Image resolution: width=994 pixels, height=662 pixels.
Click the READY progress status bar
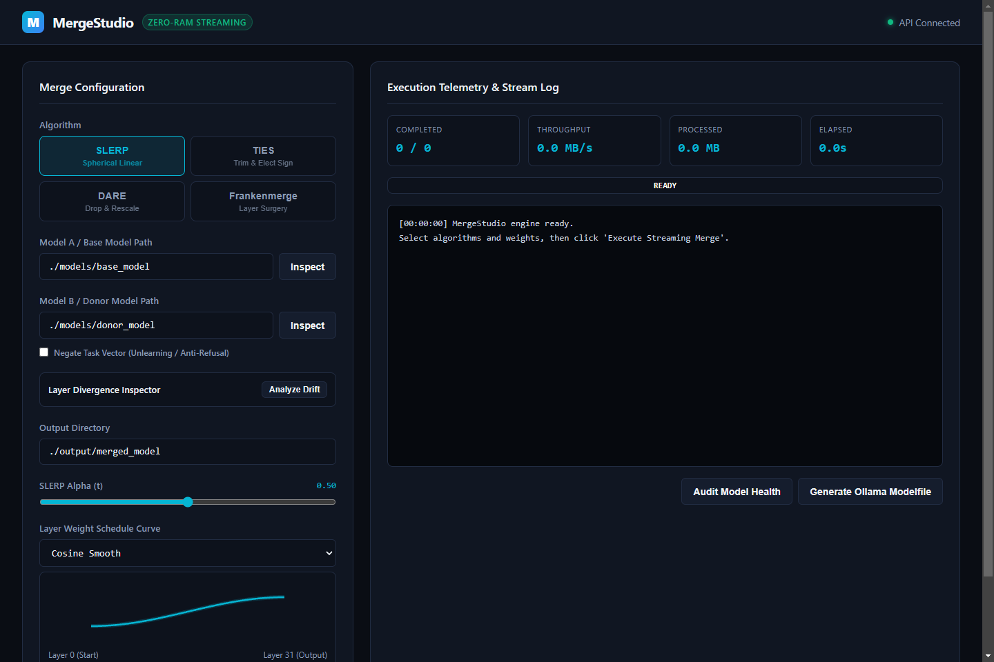click(x=665, y=185)
